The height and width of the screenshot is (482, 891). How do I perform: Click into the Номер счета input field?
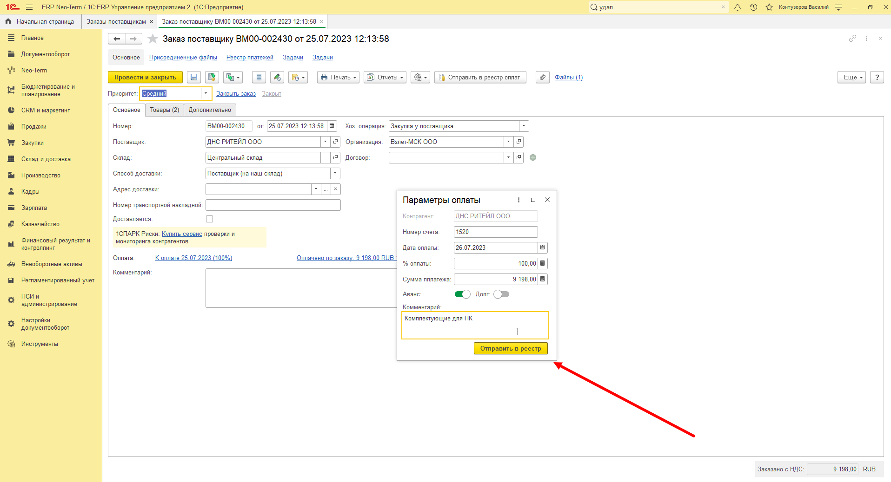coord(496,232)
